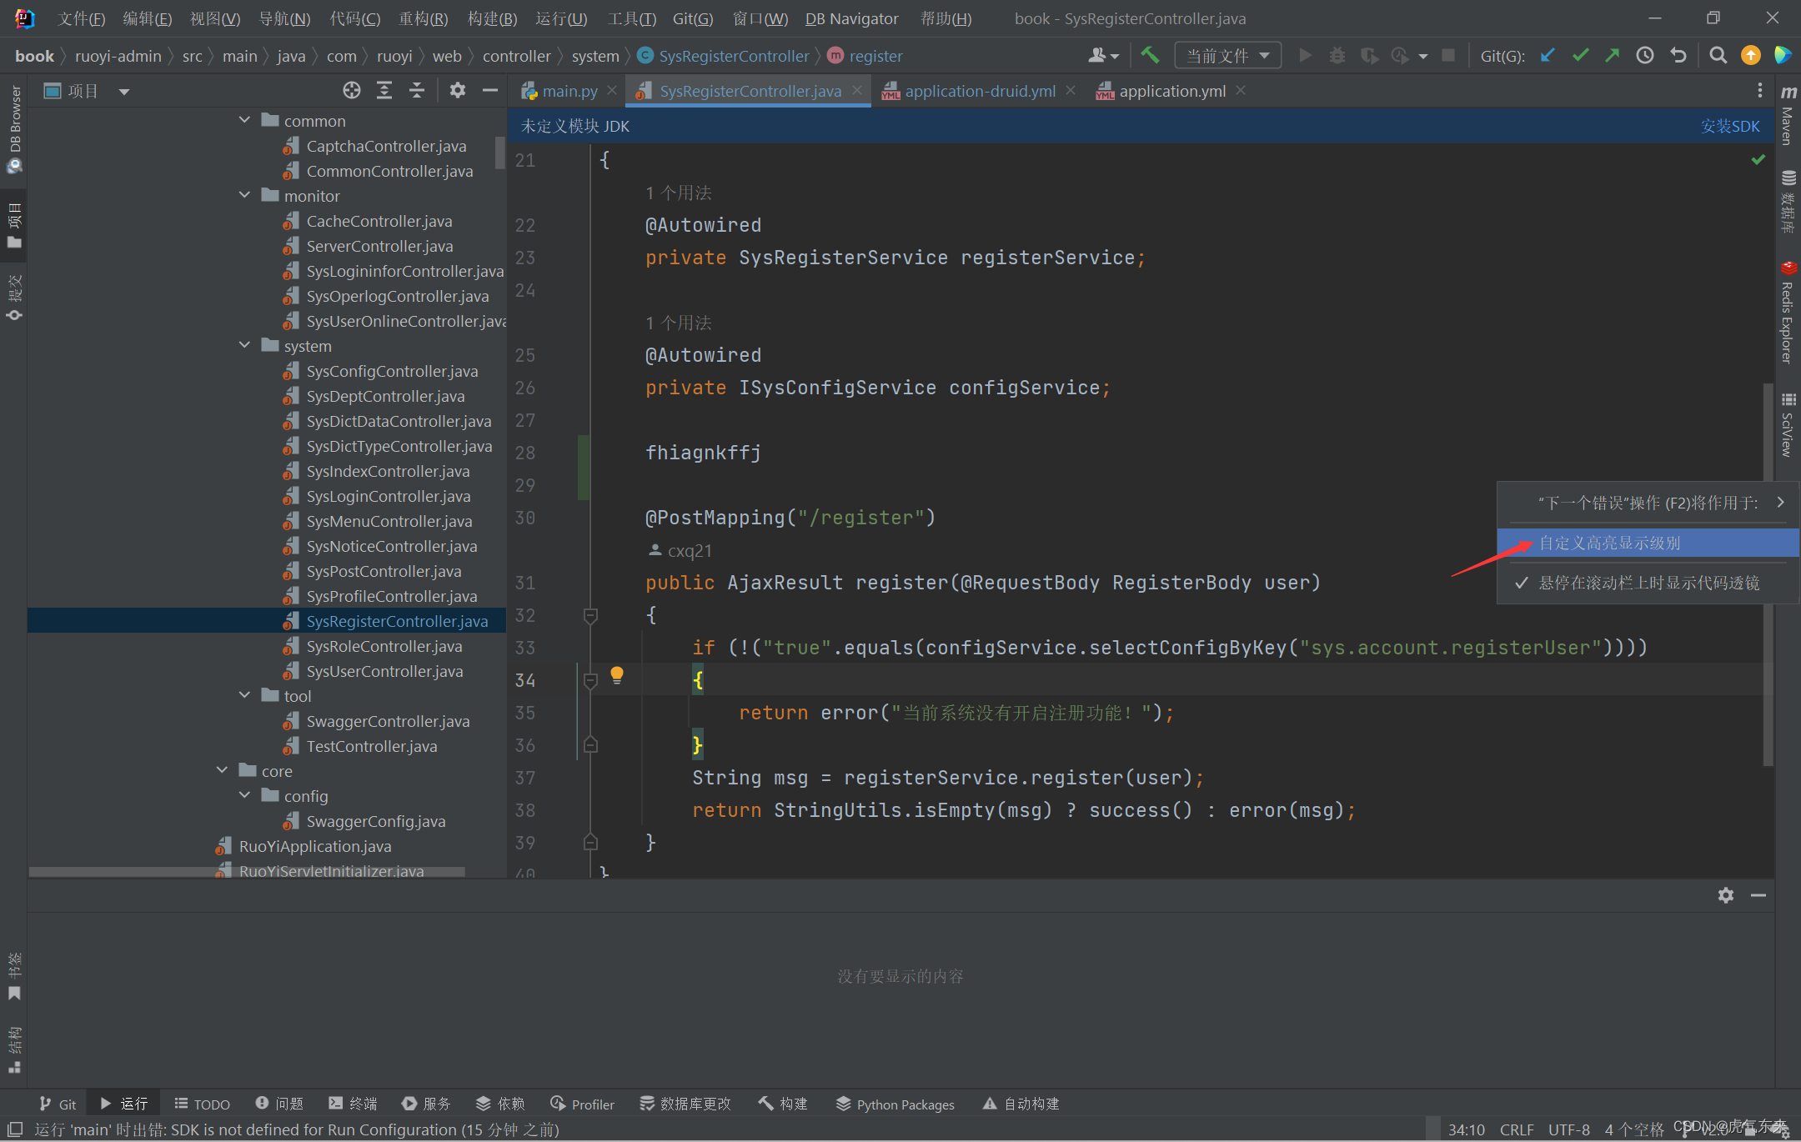1801x1142 pixels.
Task: Click the build project hammer icon
Action: 1150,56
